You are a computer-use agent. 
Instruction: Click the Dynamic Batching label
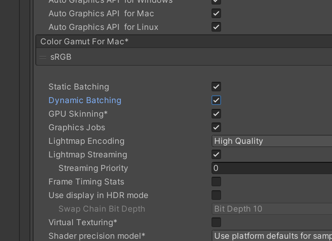(x=85, y=100)
